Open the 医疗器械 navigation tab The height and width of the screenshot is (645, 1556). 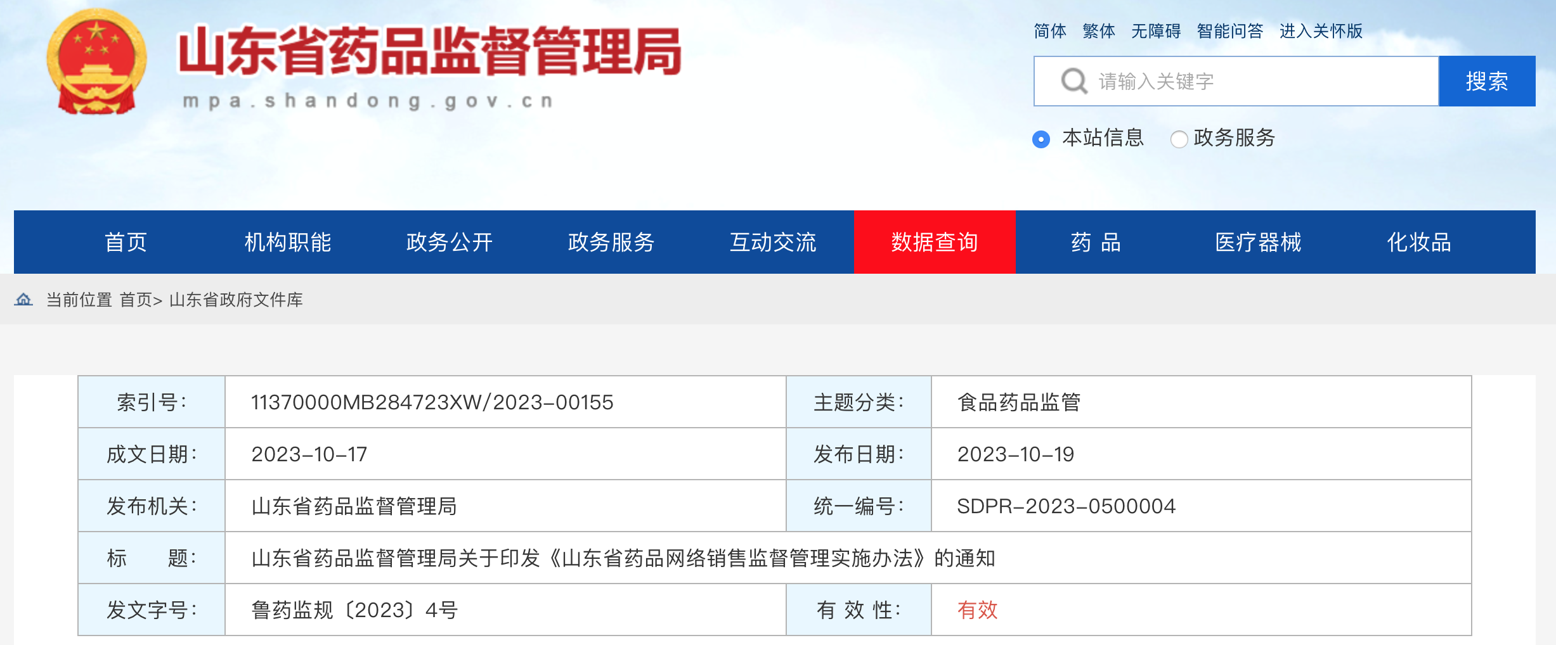tap(1258, 242)
